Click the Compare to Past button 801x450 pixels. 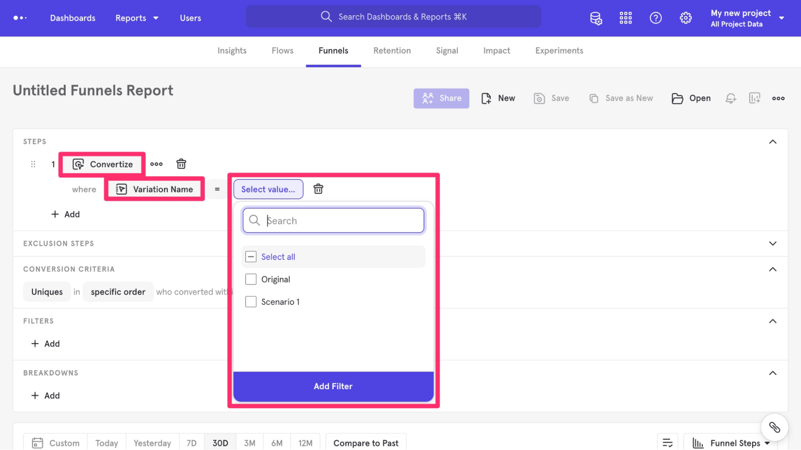point(366,443)
